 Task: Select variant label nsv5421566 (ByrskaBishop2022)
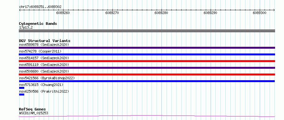47,78
